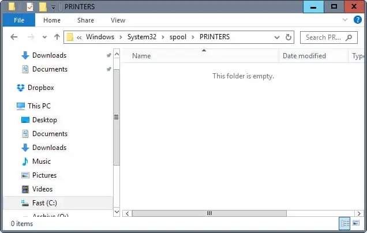The width and height of the screenshot is (367, 233).
Task: Click the Forward navigation arrow
Action: 31,37
